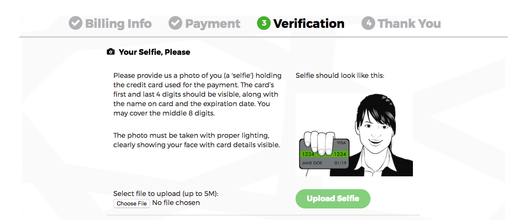Image resolution: width=532 pixels, height=220 pixels.
Task: Click the selfie instructions paragraph
Action: click(197, 95)
